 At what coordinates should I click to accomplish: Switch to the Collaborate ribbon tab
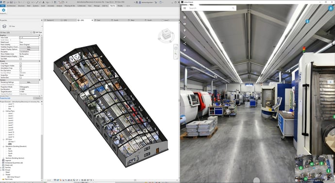coord(82,6)
